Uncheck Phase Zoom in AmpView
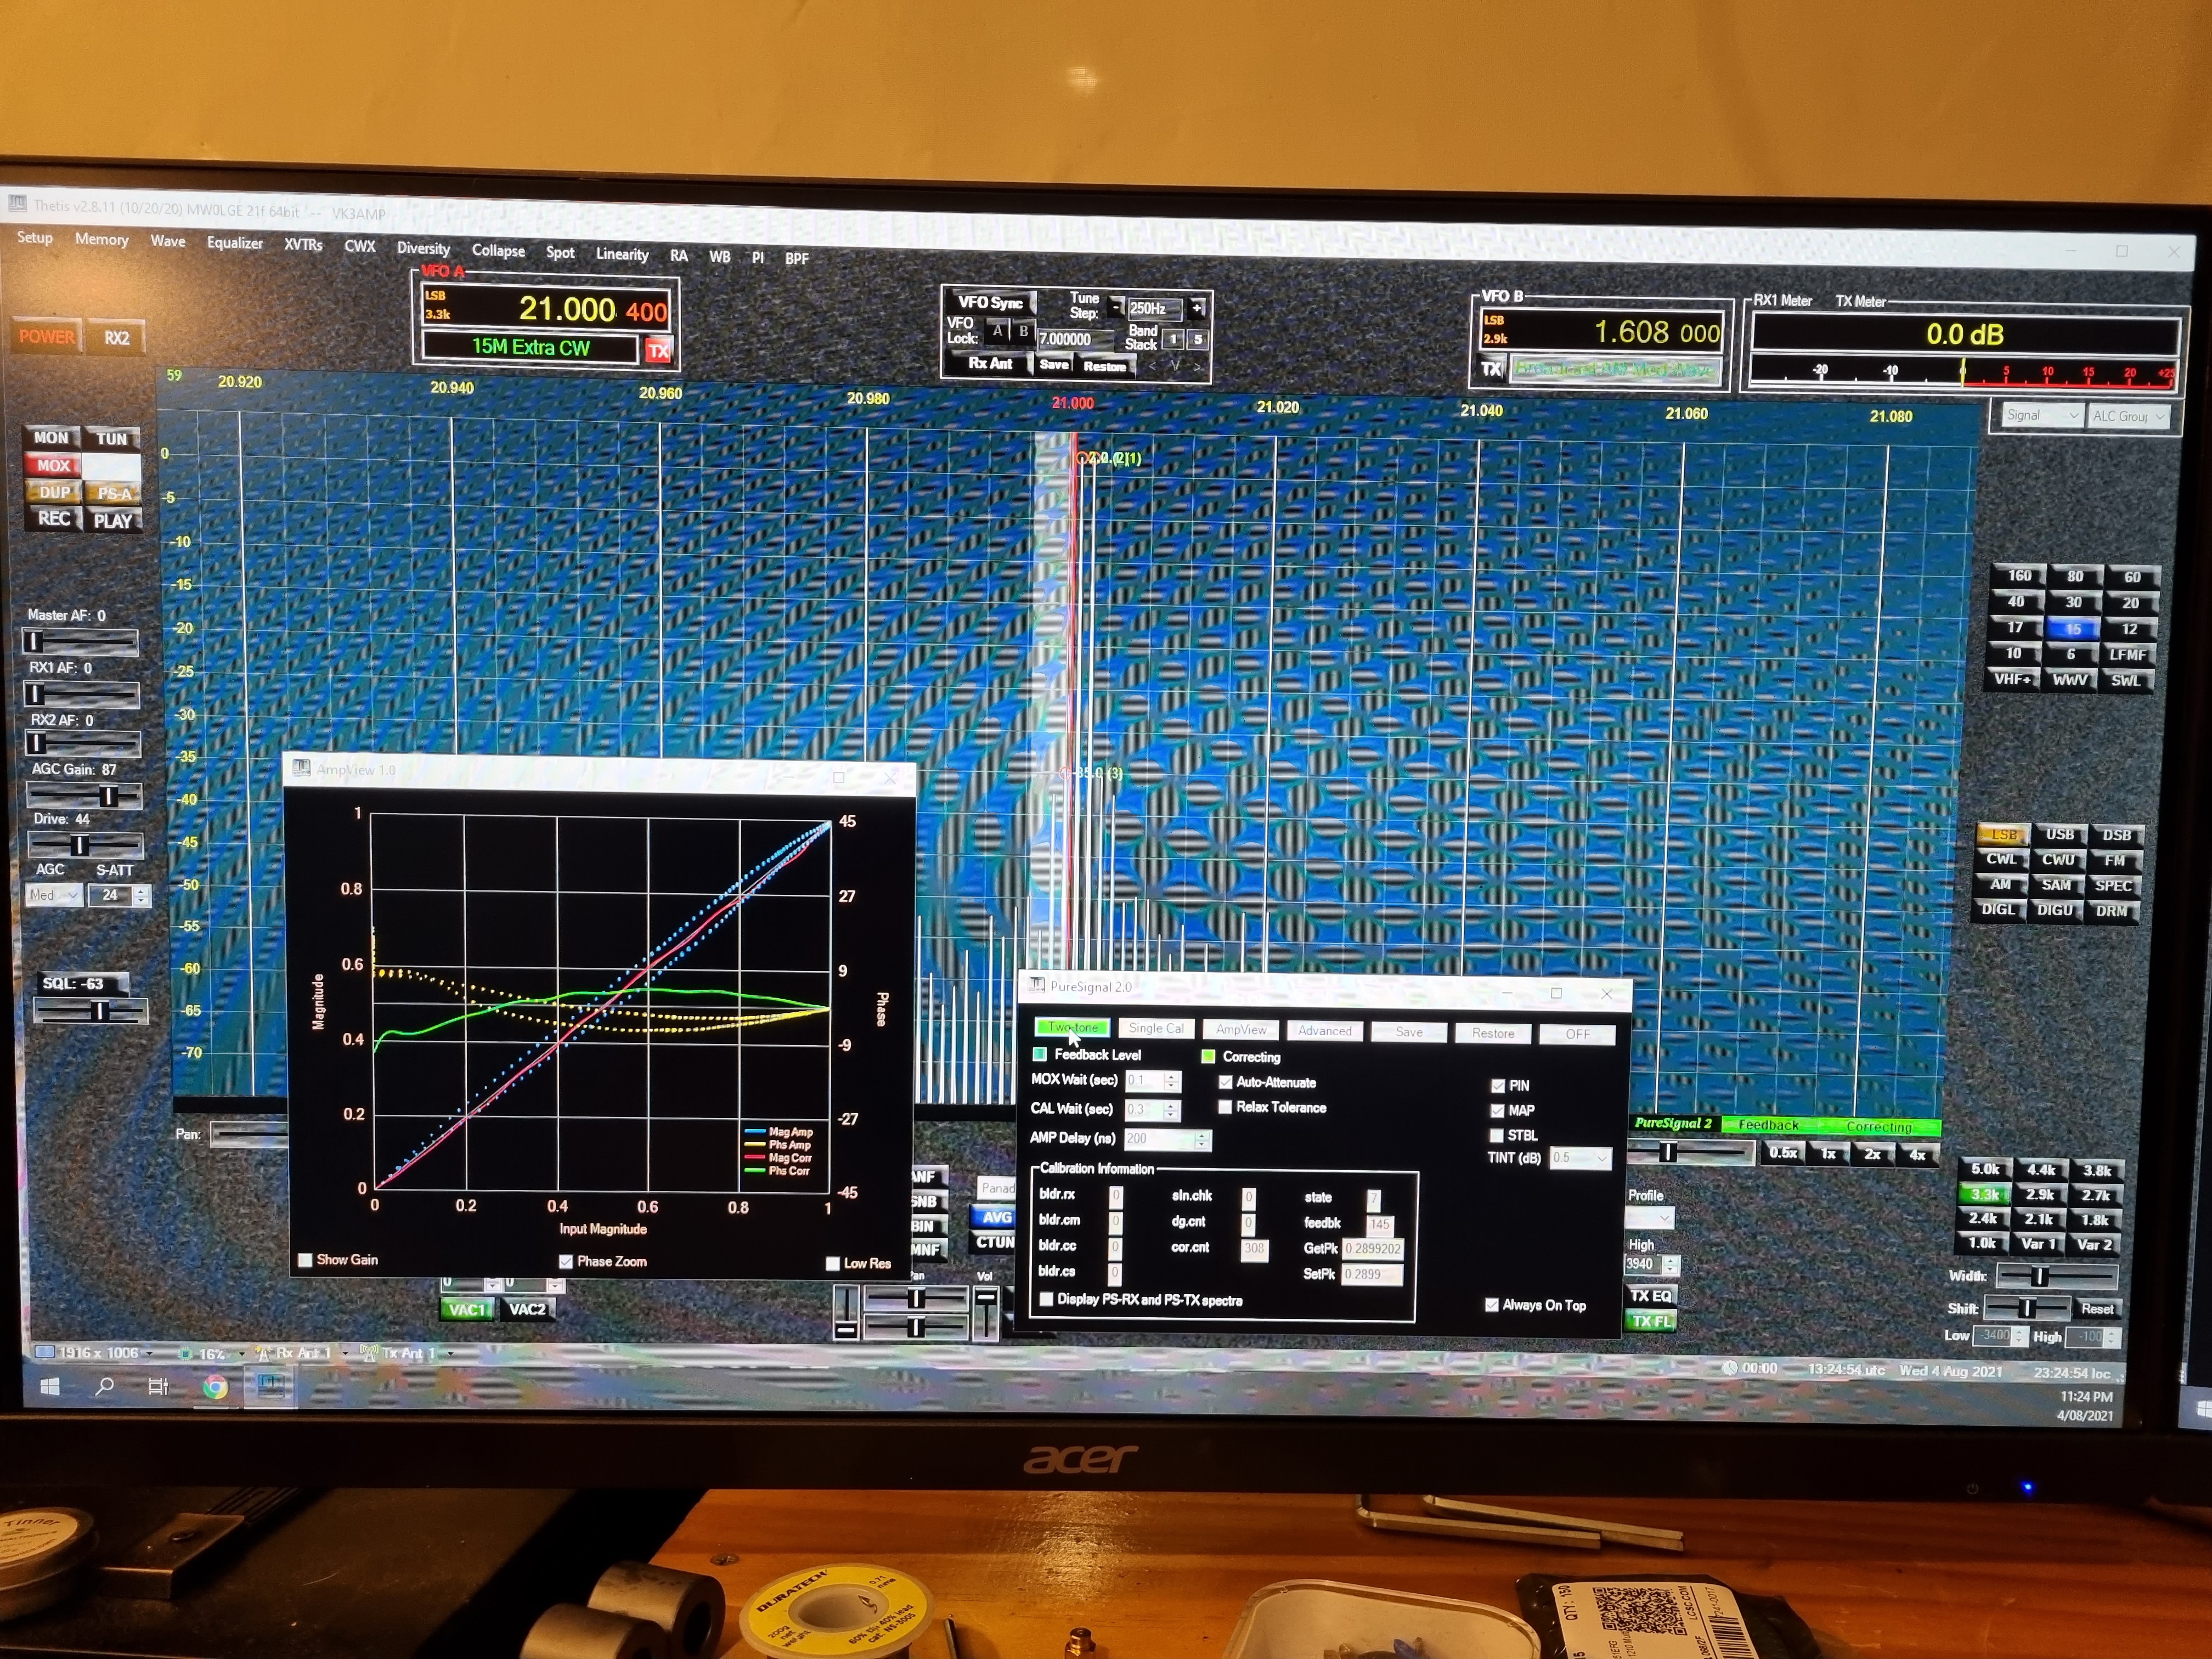Image resolution: width=2212 pixels, height=1659 pixels. click(566, 1262)
